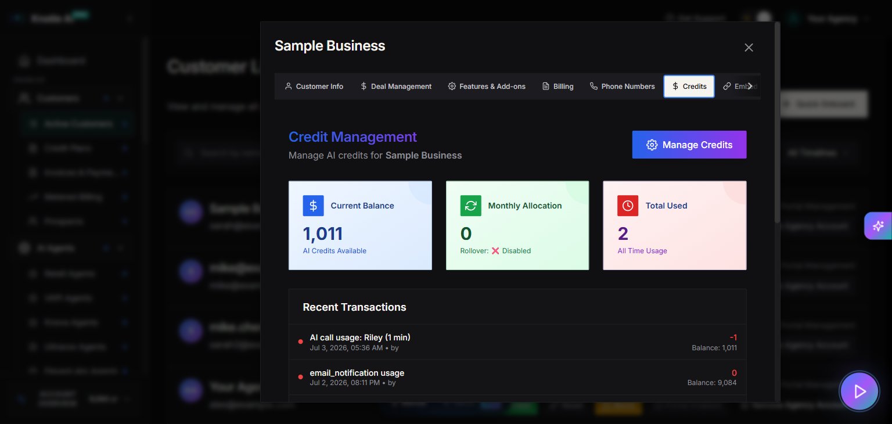The width and height of the screenshot is (892, 424).
Task: Select the Credits tab
Action: 689,87
